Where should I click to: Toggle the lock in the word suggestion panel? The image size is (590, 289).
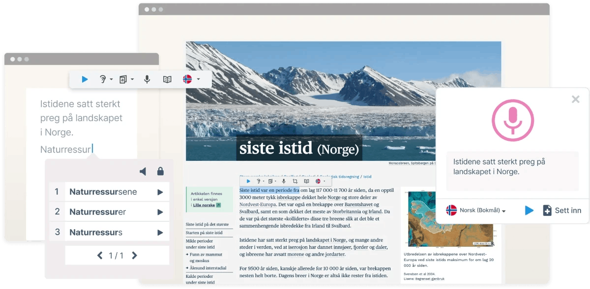161,171
